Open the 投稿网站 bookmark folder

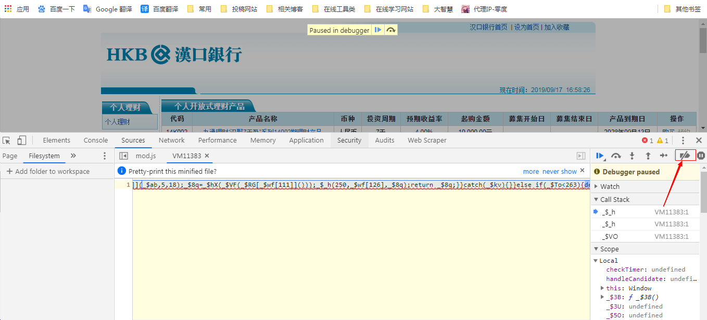[x=238, y=9]
